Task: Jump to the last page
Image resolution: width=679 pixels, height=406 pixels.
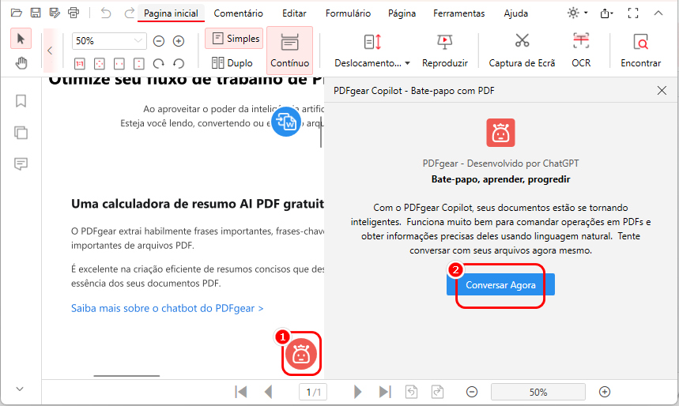Action: pyautogui.click(x=385, y=392)
